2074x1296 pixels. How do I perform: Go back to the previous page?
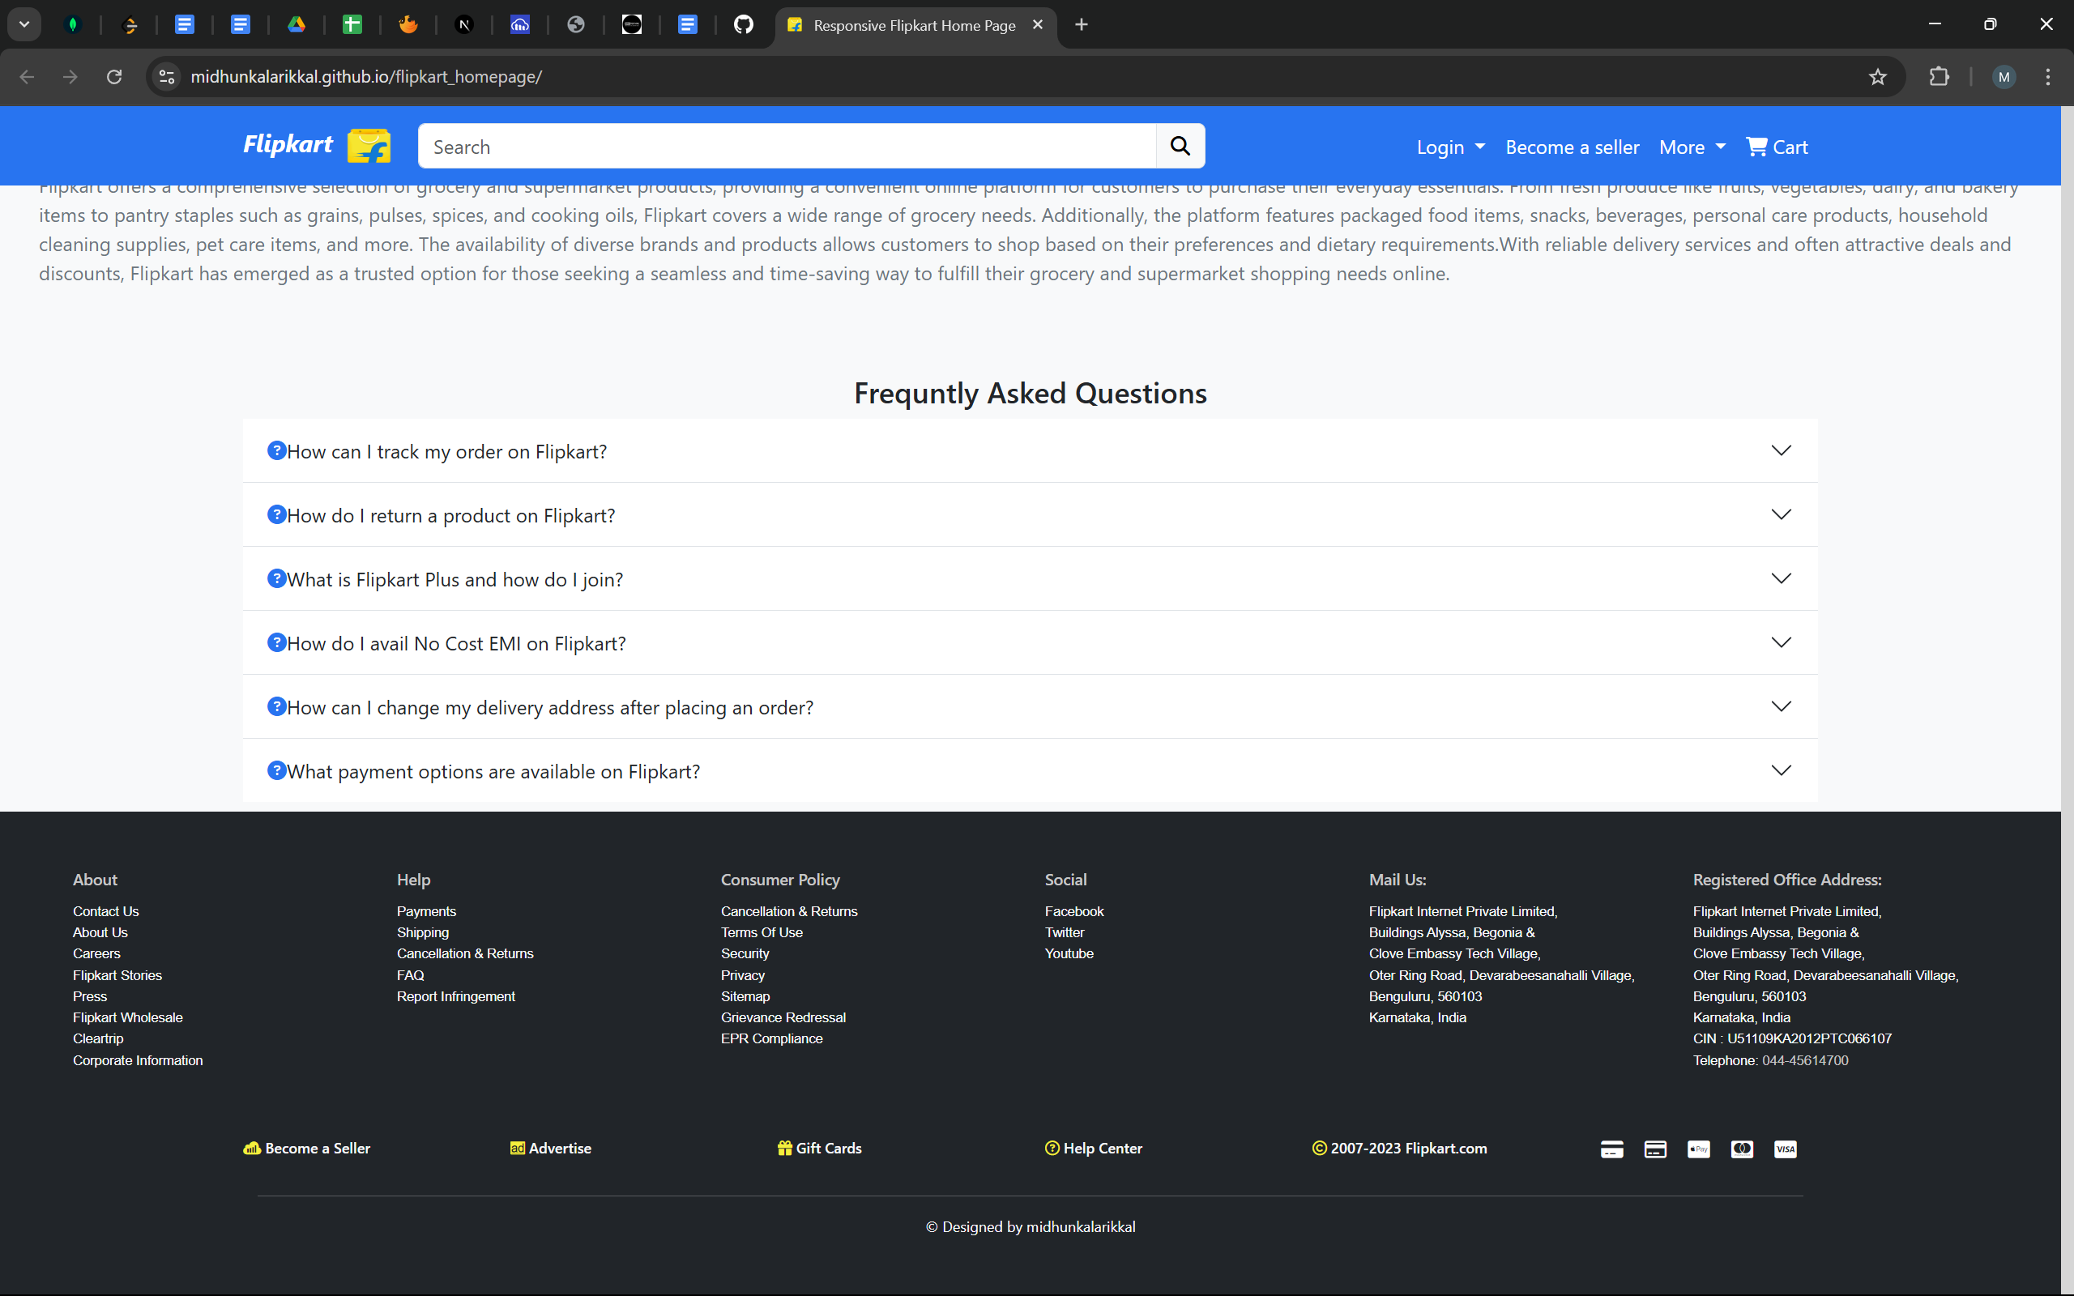coord(27,76)
